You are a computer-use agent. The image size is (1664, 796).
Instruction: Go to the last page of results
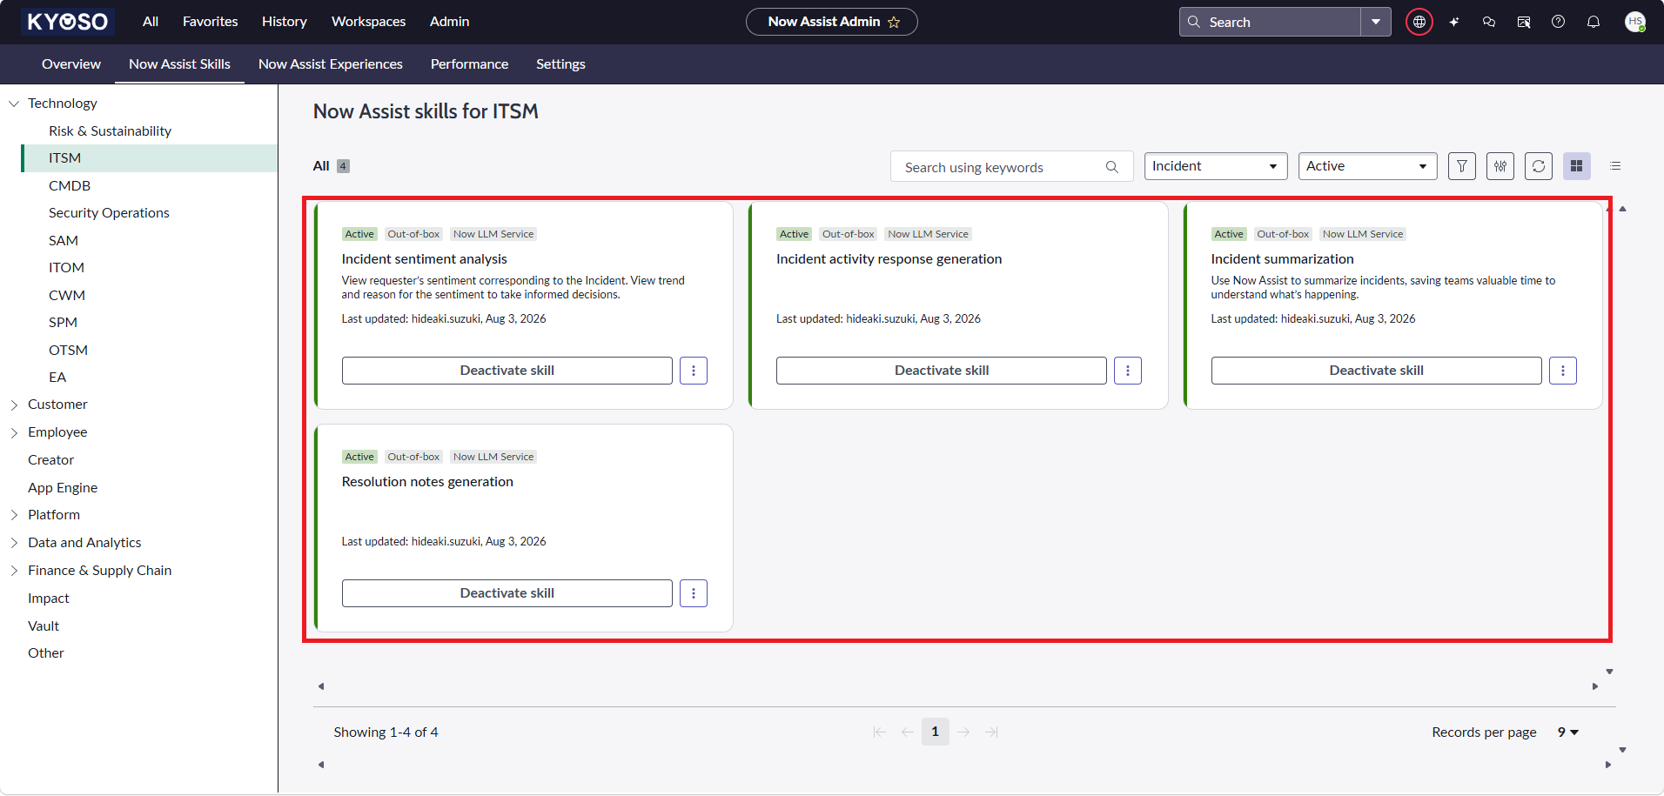(x=991, y=732)
